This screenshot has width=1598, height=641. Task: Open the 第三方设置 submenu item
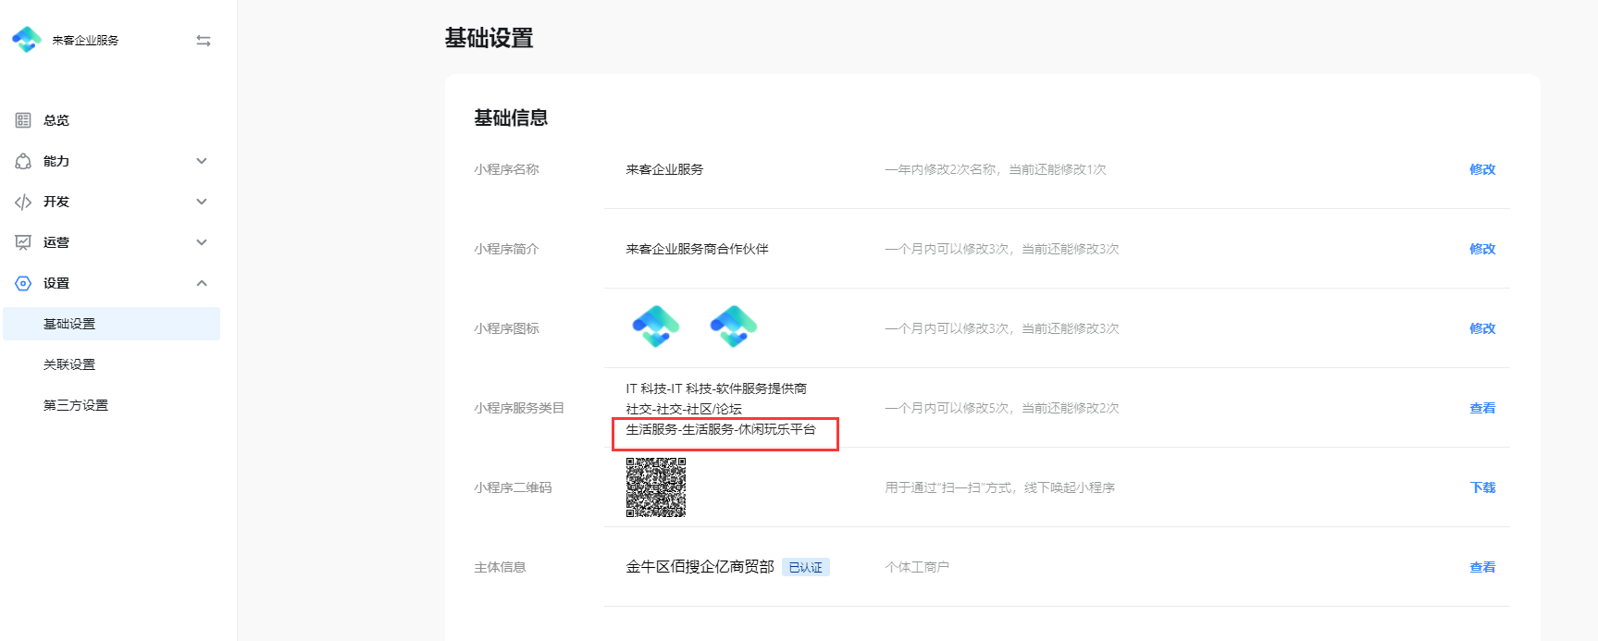click(x=76, y=405)
